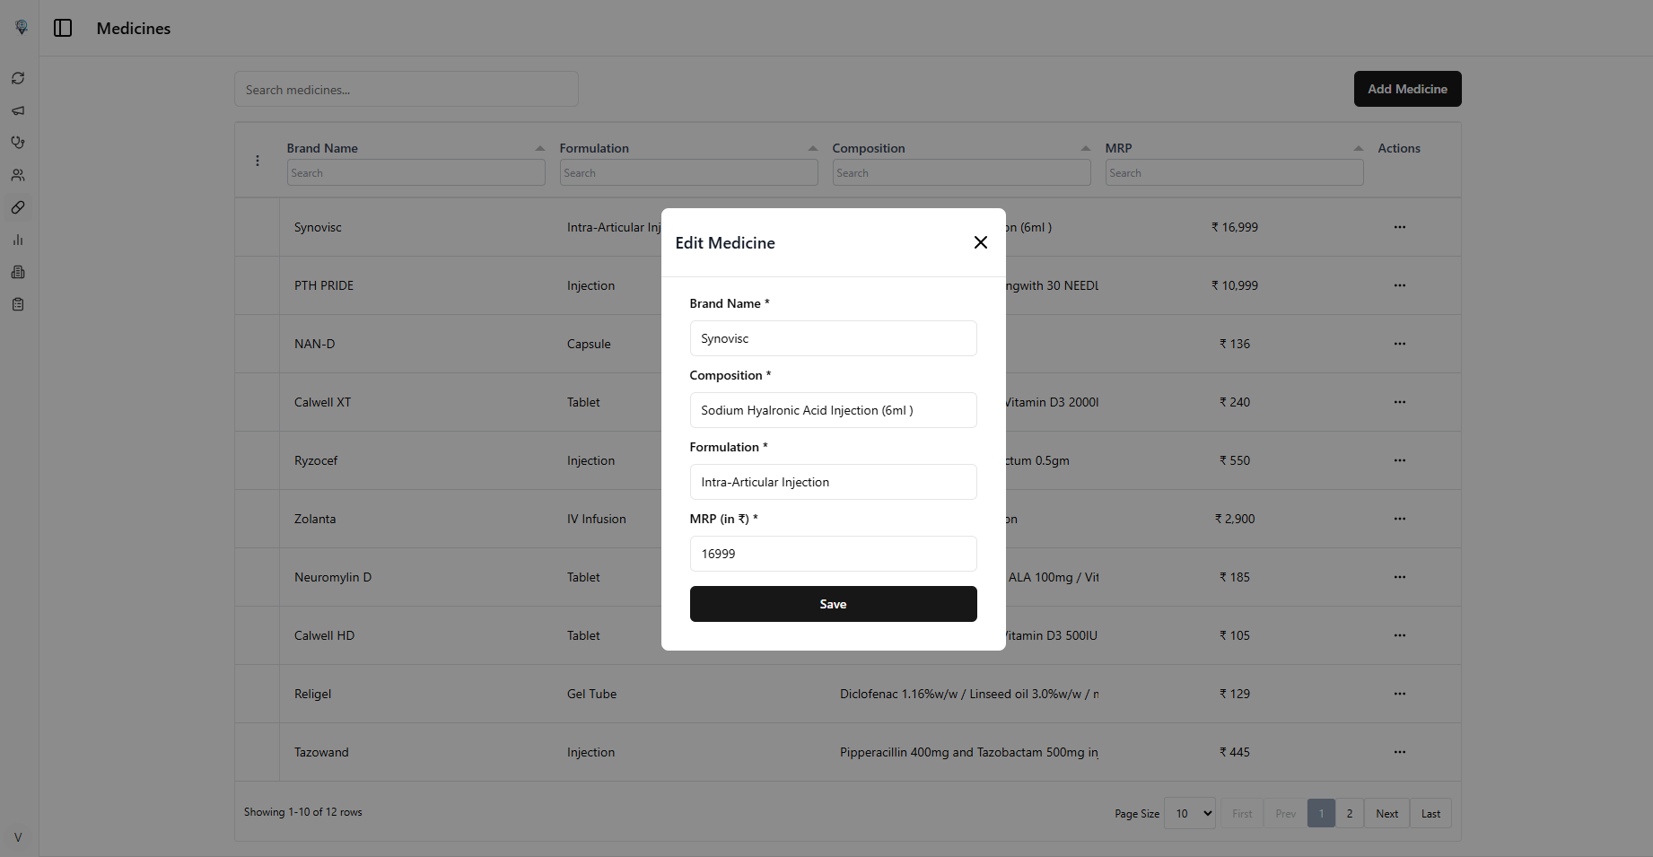Screen dimensions: 1653x857
Task: Click the Save button
Action: 833,604
